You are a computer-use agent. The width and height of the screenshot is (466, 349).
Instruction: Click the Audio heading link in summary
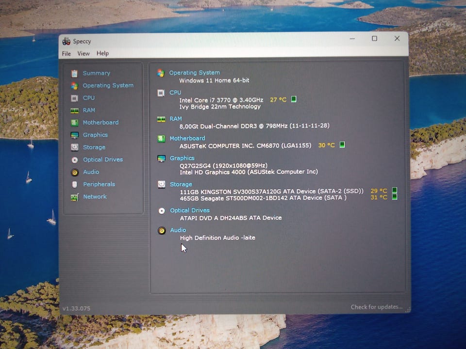tap(178, 230)
